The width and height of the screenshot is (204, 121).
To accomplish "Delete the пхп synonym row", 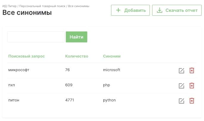I will pos(192,86).
